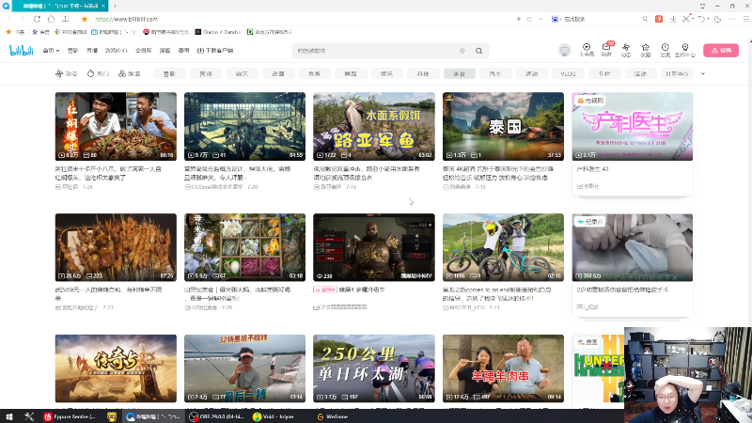The image size is (752, 423).
Task: Open the 游戏中心 nav item
Action: (116, 51)
